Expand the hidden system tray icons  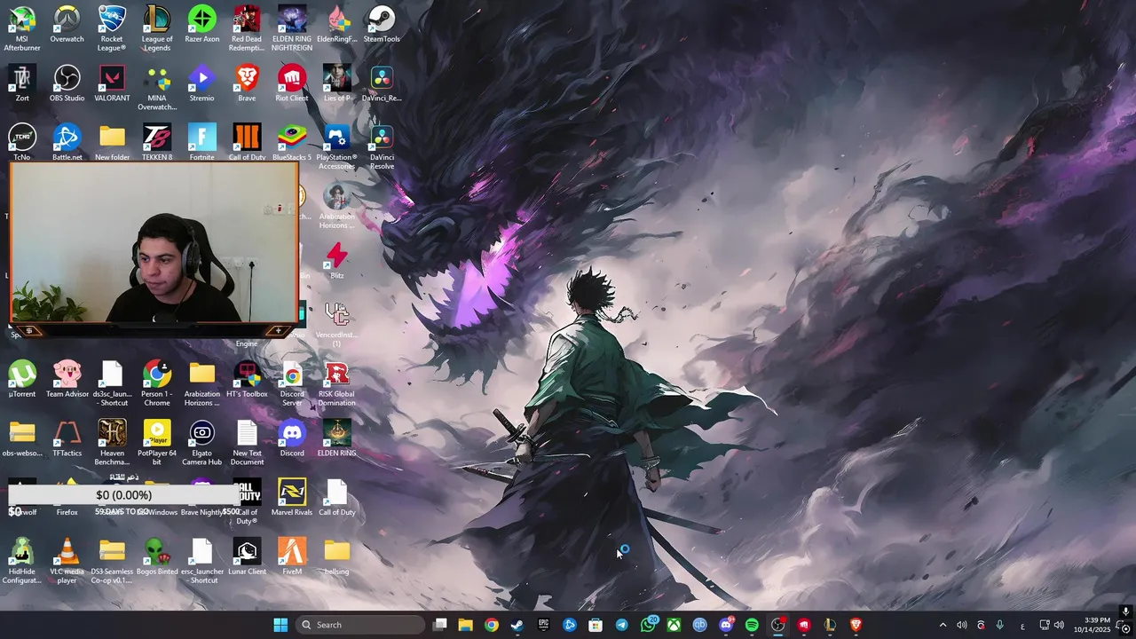943,625
